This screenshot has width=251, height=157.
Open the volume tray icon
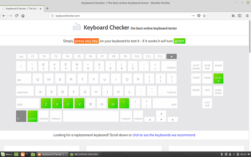click(248, 154)
